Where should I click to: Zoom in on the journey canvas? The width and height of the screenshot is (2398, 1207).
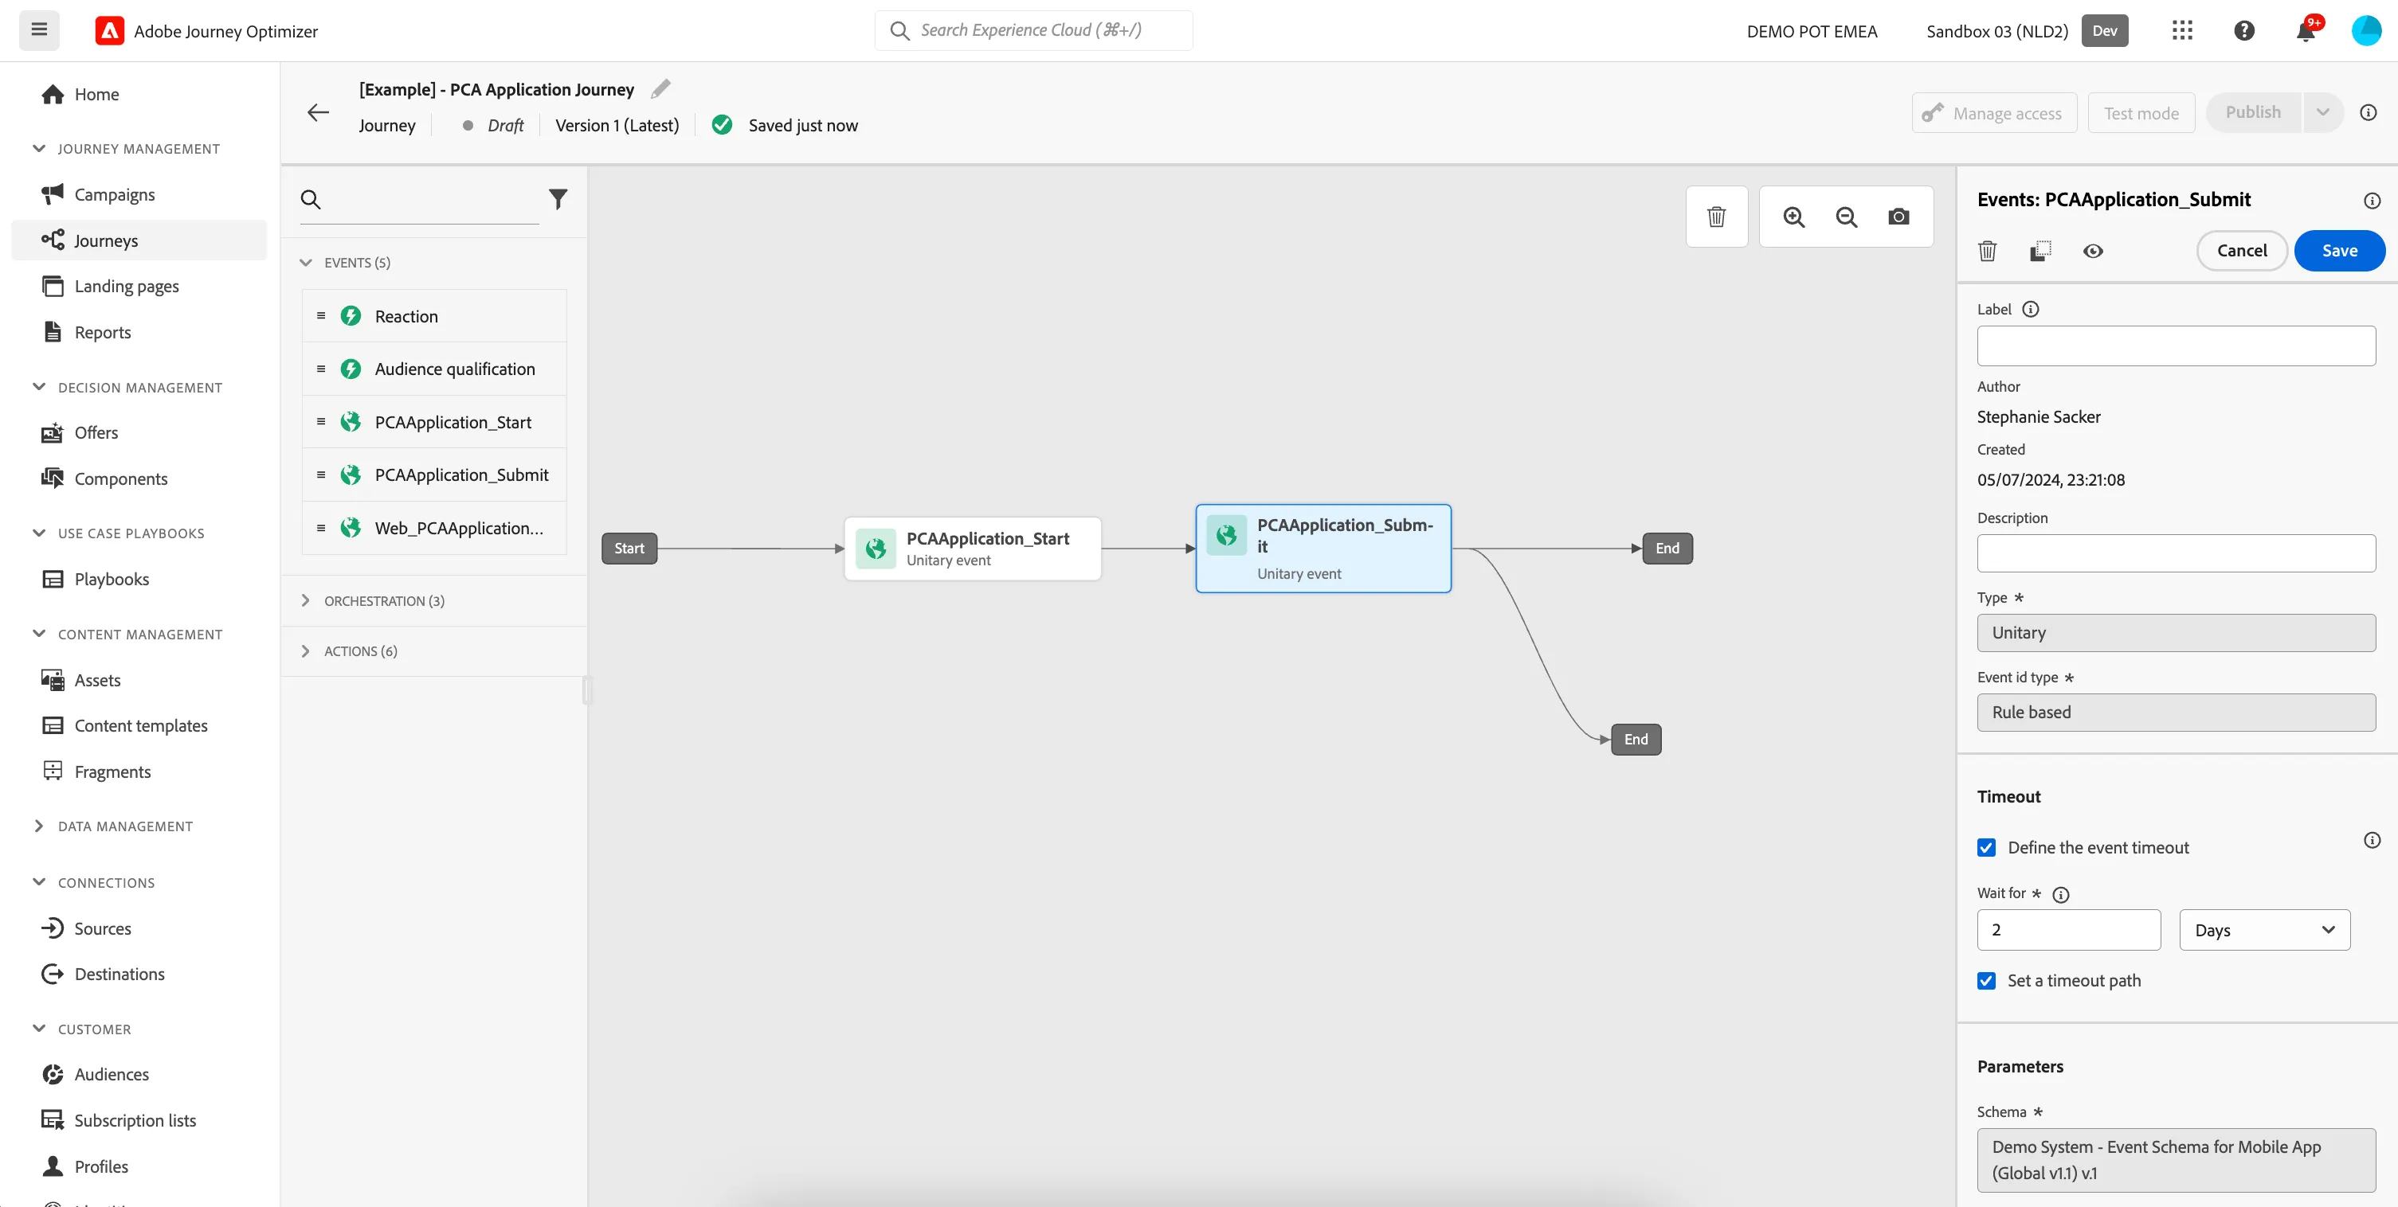(1794, 217)
